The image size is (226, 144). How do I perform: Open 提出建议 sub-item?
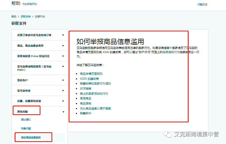click(x=26, y=120)
